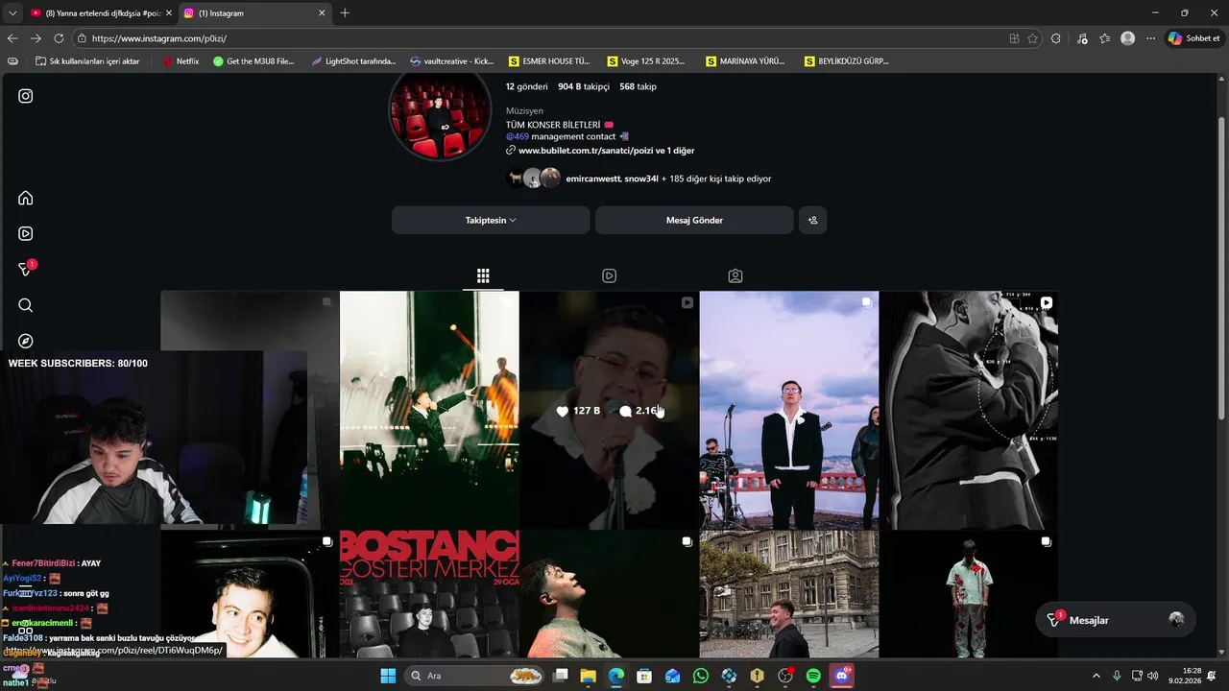Open the @469 management mention
This screenshot has width=1229, height=691.
(x=518, y=136)
